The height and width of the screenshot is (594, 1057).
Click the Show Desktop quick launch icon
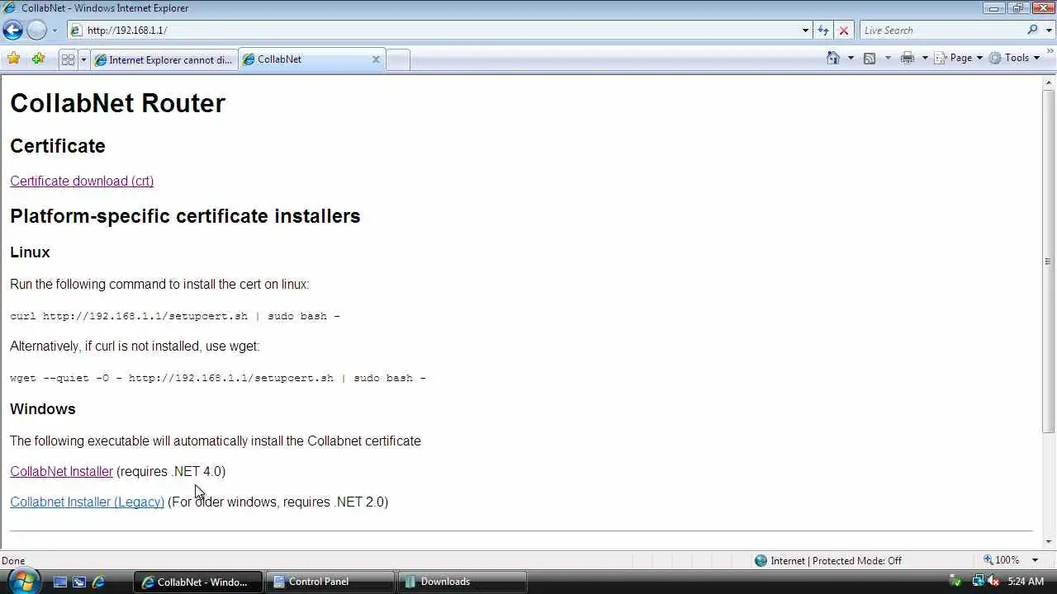coord(59,582)
